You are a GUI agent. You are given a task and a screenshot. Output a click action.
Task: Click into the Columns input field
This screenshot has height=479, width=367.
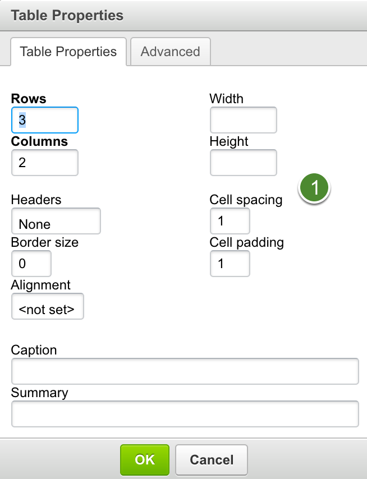coord(44,163)
